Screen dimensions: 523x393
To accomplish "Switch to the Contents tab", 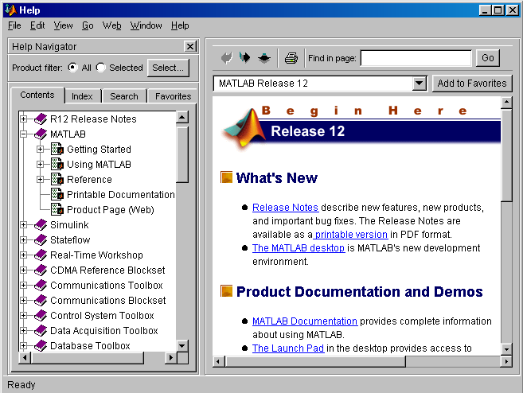I will [x=37, y=95].
